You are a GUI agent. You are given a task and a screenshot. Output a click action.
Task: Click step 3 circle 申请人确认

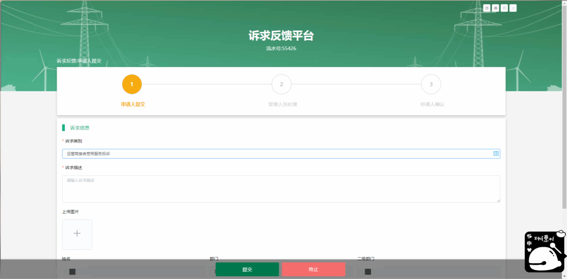coord(431,84)
